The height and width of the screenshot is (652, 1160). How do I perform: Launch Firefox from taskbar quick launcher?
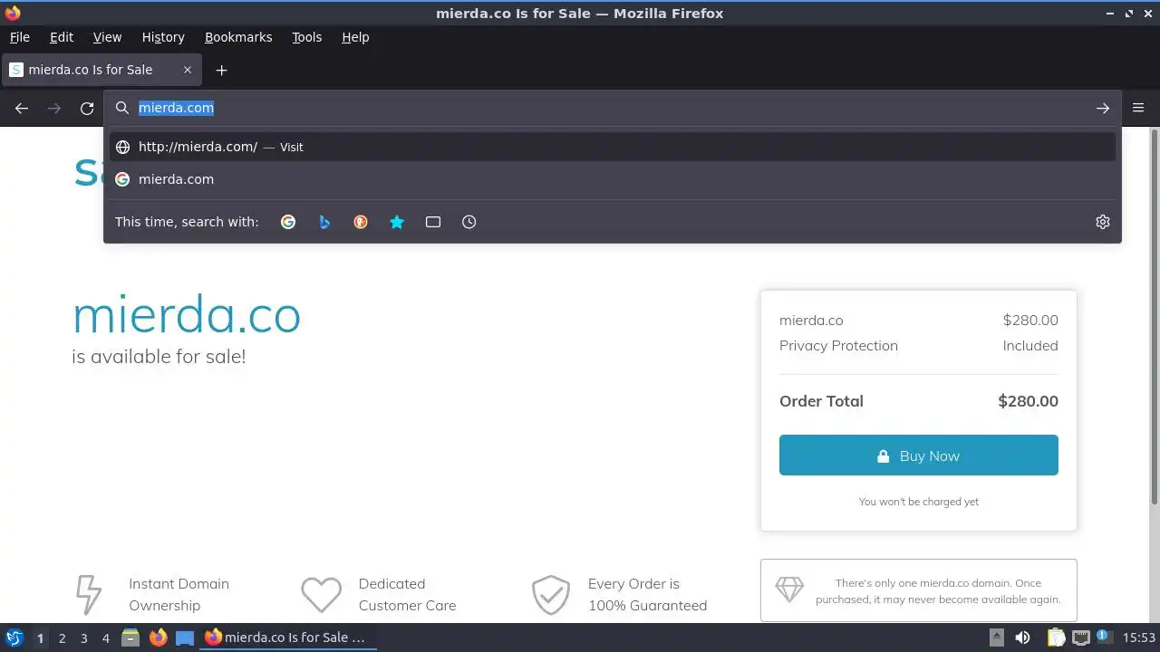click(158, 638)
